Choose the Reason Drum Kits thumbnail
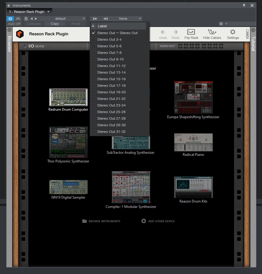Viewport: 262px width, 274px height. point(193,187)
